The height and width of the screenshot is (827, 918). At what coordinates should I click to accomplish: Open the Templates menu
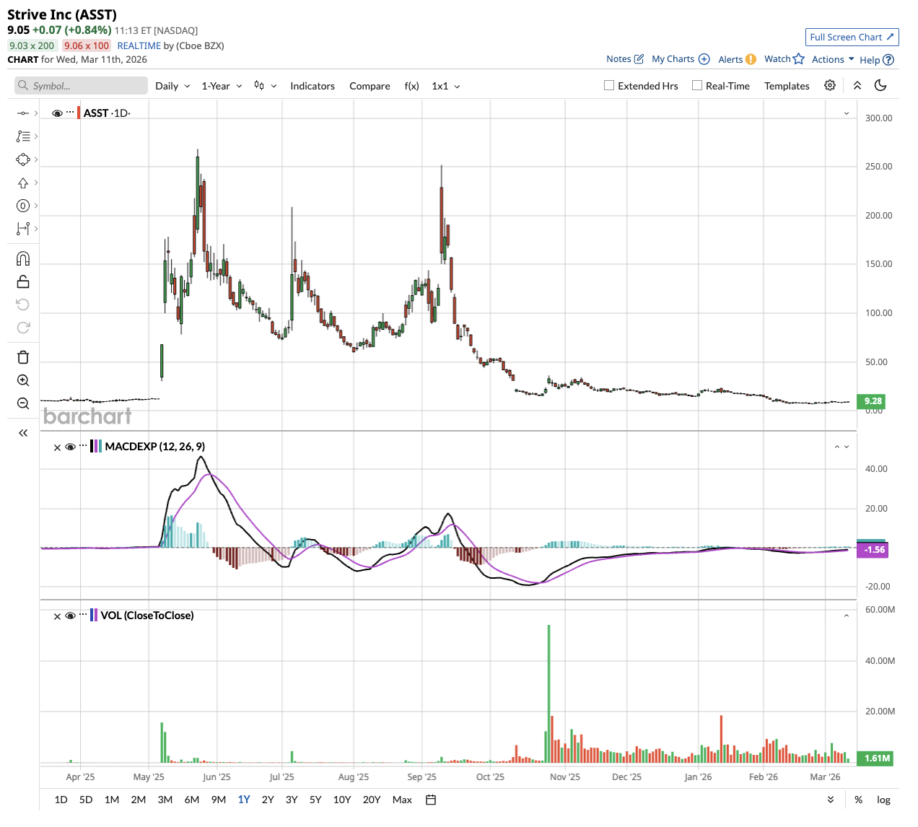pos(787,85)
